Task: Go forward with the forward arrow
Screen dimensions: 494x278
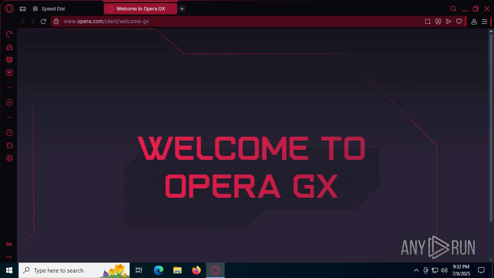Action: tap(33, 22)
